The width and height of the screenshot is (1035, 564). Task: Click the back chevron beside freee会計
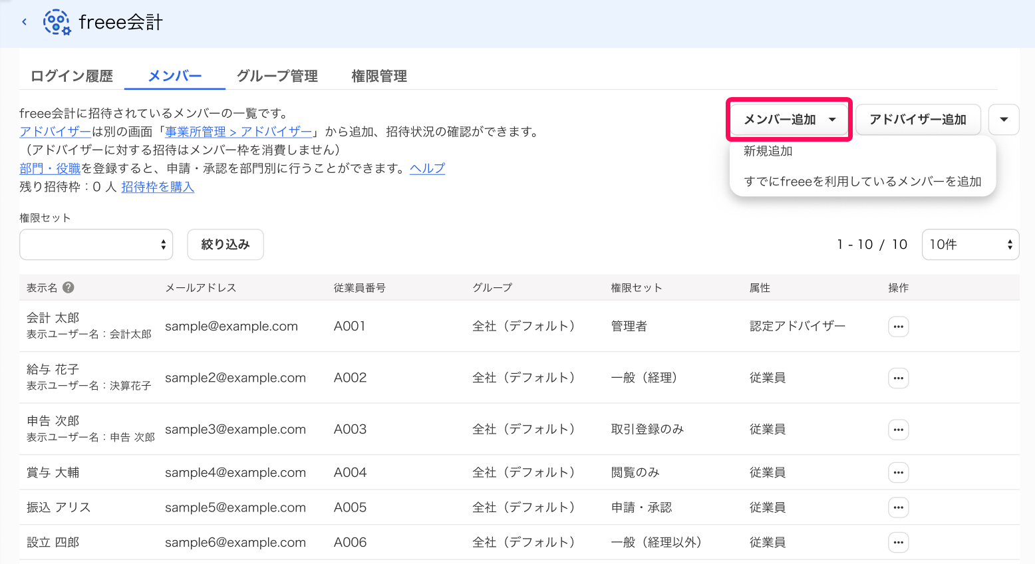[24, 22]
